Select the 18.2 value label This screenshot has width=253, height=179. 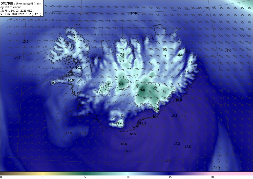pyautogui.click(x=183, y=116)
